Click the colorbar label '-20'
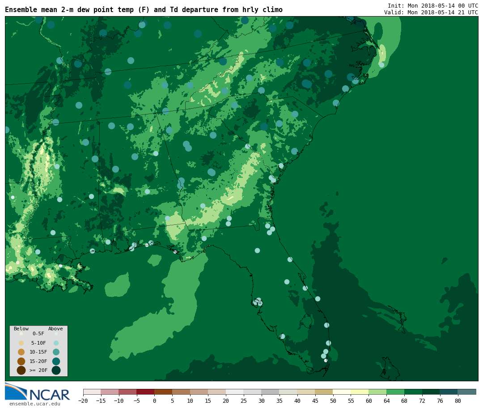Viewport: 483px width, 409px height. 83,401
